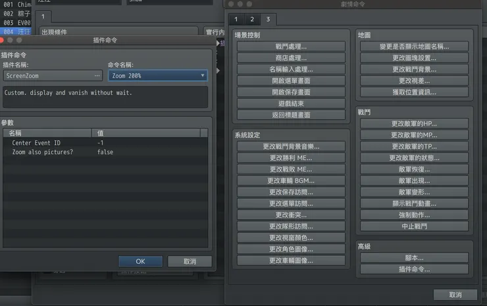This screenshot has height=306, width=487.
Task: Open 強制動作... command
Action: tap(415, 215)
